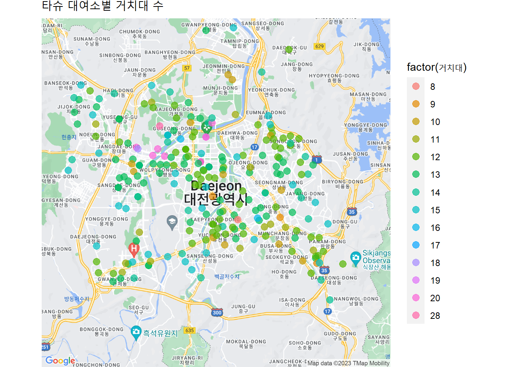Click the yellow route 629 shield
Screen dimensions: 514x367
(319, 46)
